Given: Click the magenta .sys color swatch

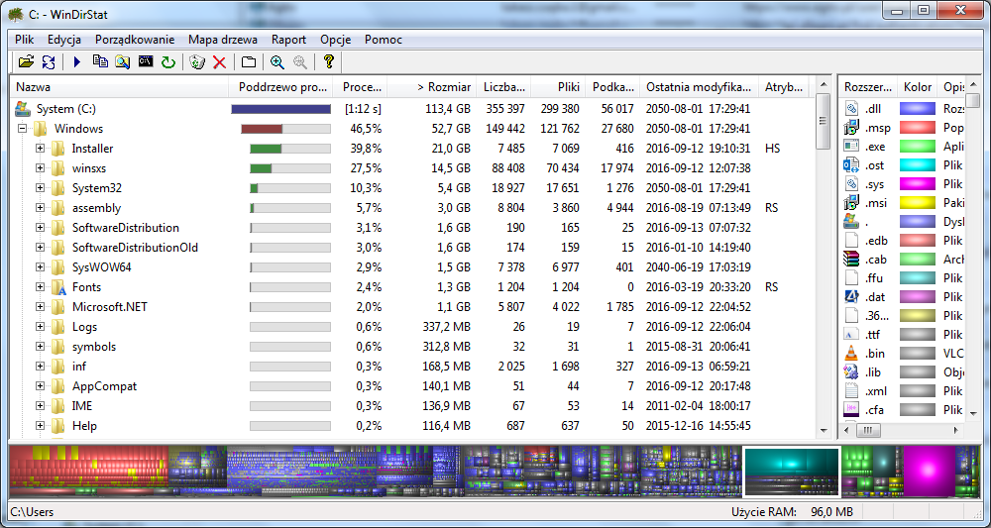Looking at the screenshot, I should click(x=917, y=184).
